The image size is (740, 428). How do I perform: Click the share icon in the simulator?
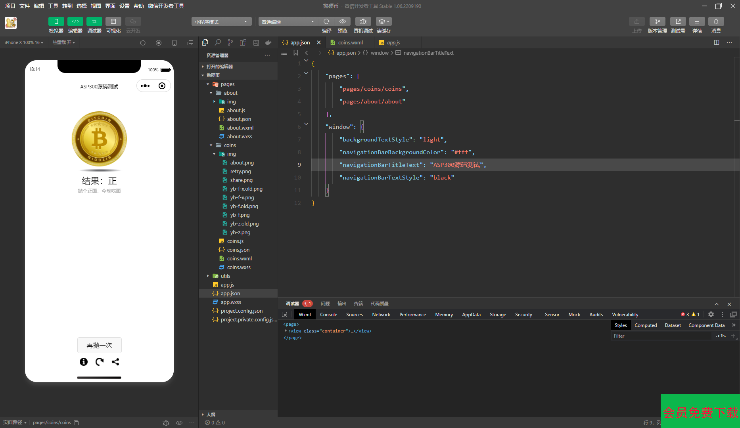click(x=115, y=362)
